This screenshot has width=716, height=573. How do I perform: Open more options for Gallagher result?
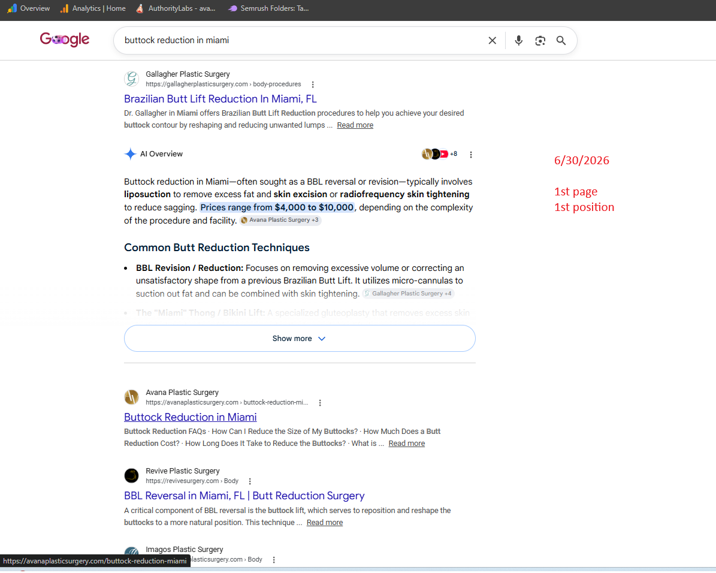(313, 85)
